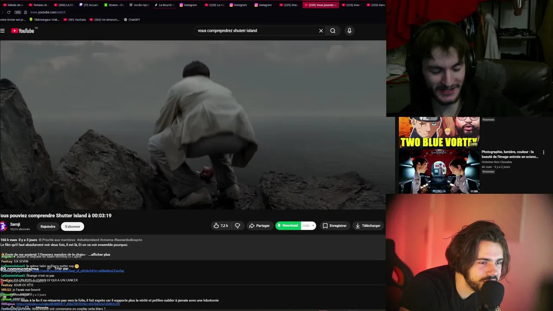Open the 1440 quality dropdown beside Download
This screenshot has height=311, width=553.
coord(308,225)
